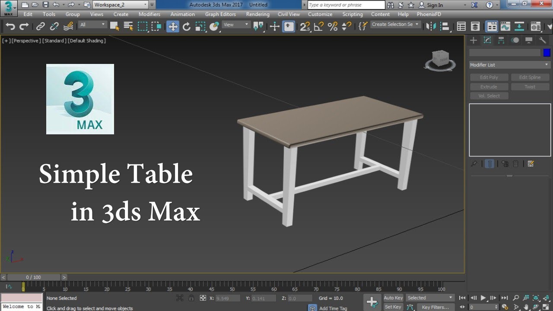Open the Edit menu
Image resolution: width=553 pixels, height=311 pixels.
click(28, 14)
